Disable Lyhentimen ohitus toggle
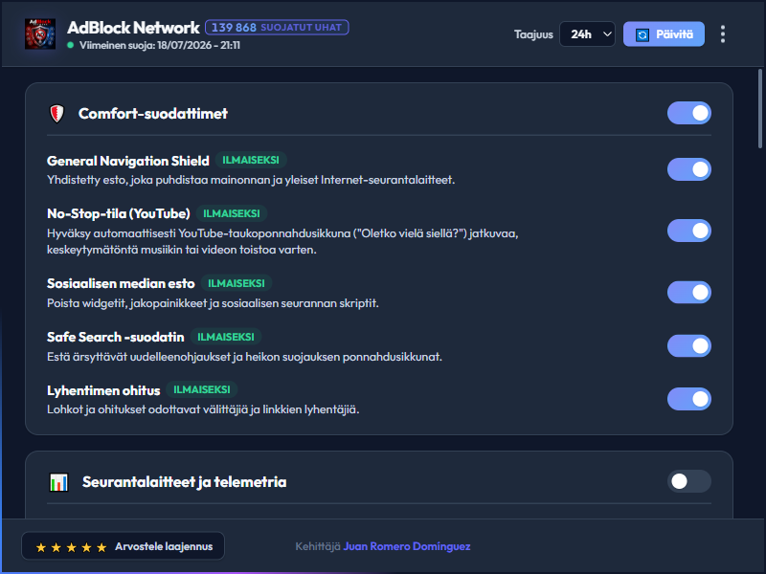 (x=688, y=399)
